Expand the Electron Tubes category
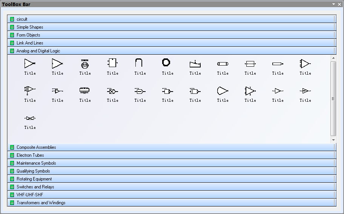This screenshot has width=344, height=214. coord(30,155)
